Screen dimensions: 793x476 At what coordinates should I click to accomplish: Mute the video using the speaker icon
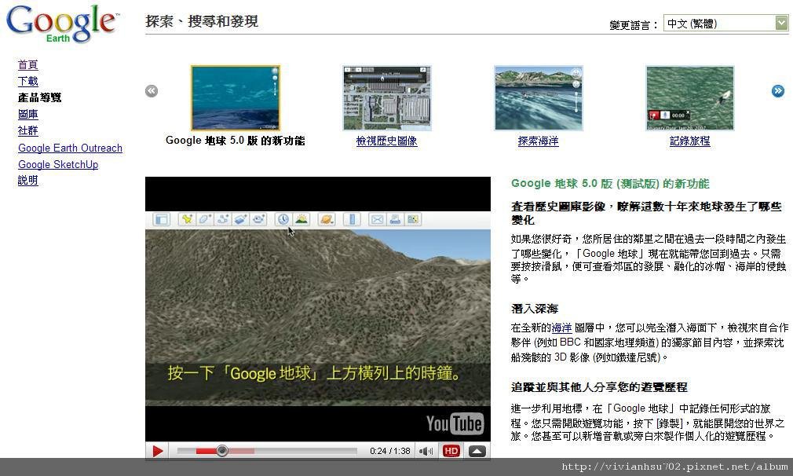(x=426, y=451)
